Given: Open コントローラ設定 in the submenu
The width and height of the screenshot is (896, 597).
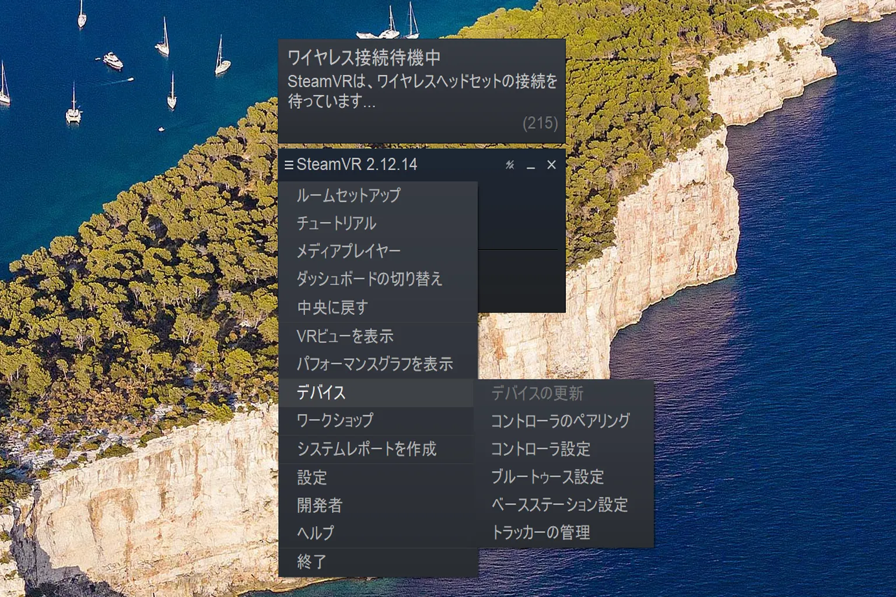Looking at the screenshot, I should click(565, 449).
